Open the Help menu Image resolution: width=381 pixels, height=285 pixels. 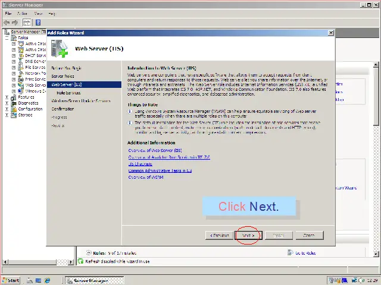click(x=52, y=14)
